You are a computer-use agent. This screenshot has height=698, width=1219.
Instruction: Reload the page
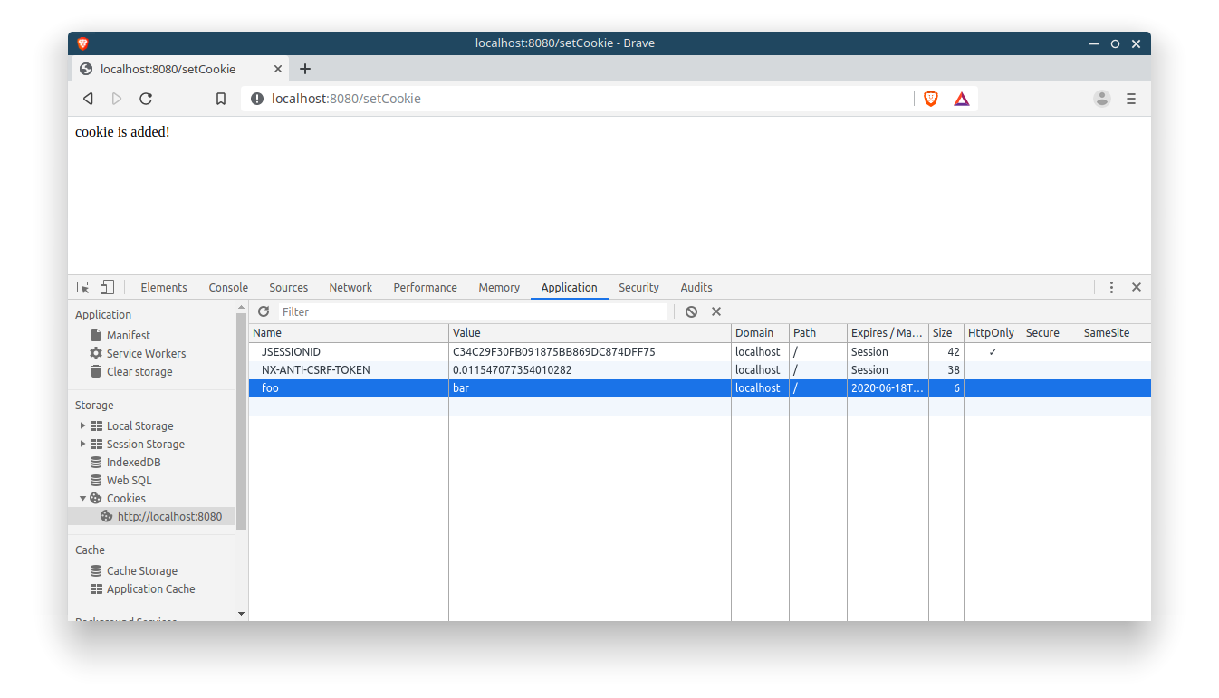click(x=146, y=99)
